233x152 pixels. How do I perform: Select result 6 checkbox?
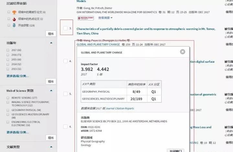coord(65,126)
